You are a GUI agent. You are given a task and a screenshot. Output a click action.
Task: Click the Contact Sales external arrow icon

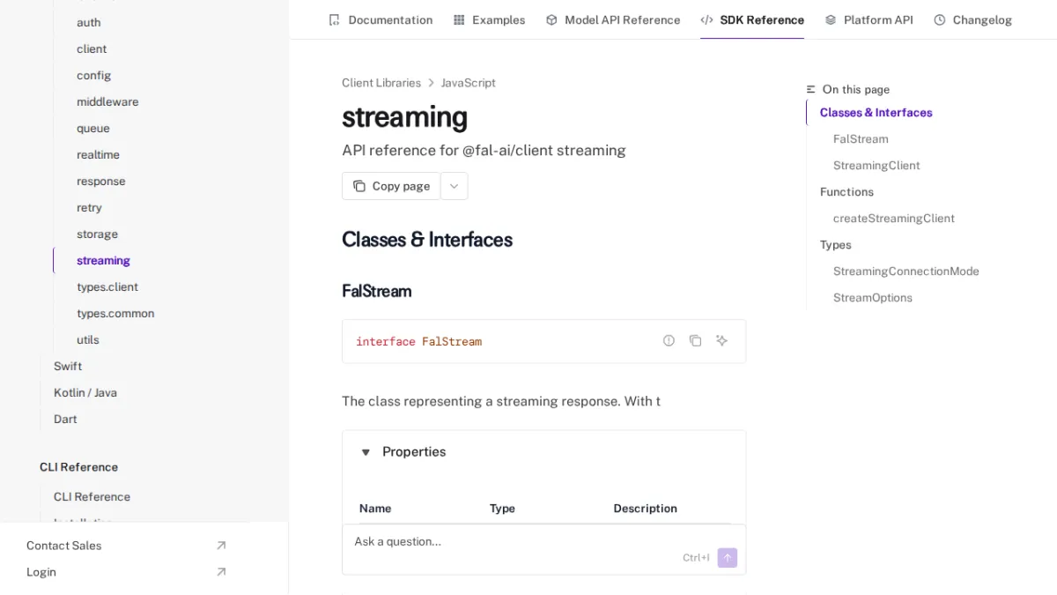click(221, 546)
